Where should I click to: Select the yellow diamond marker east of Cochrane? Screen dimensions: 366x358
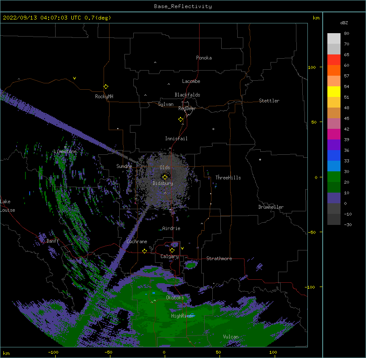[144, 251]
